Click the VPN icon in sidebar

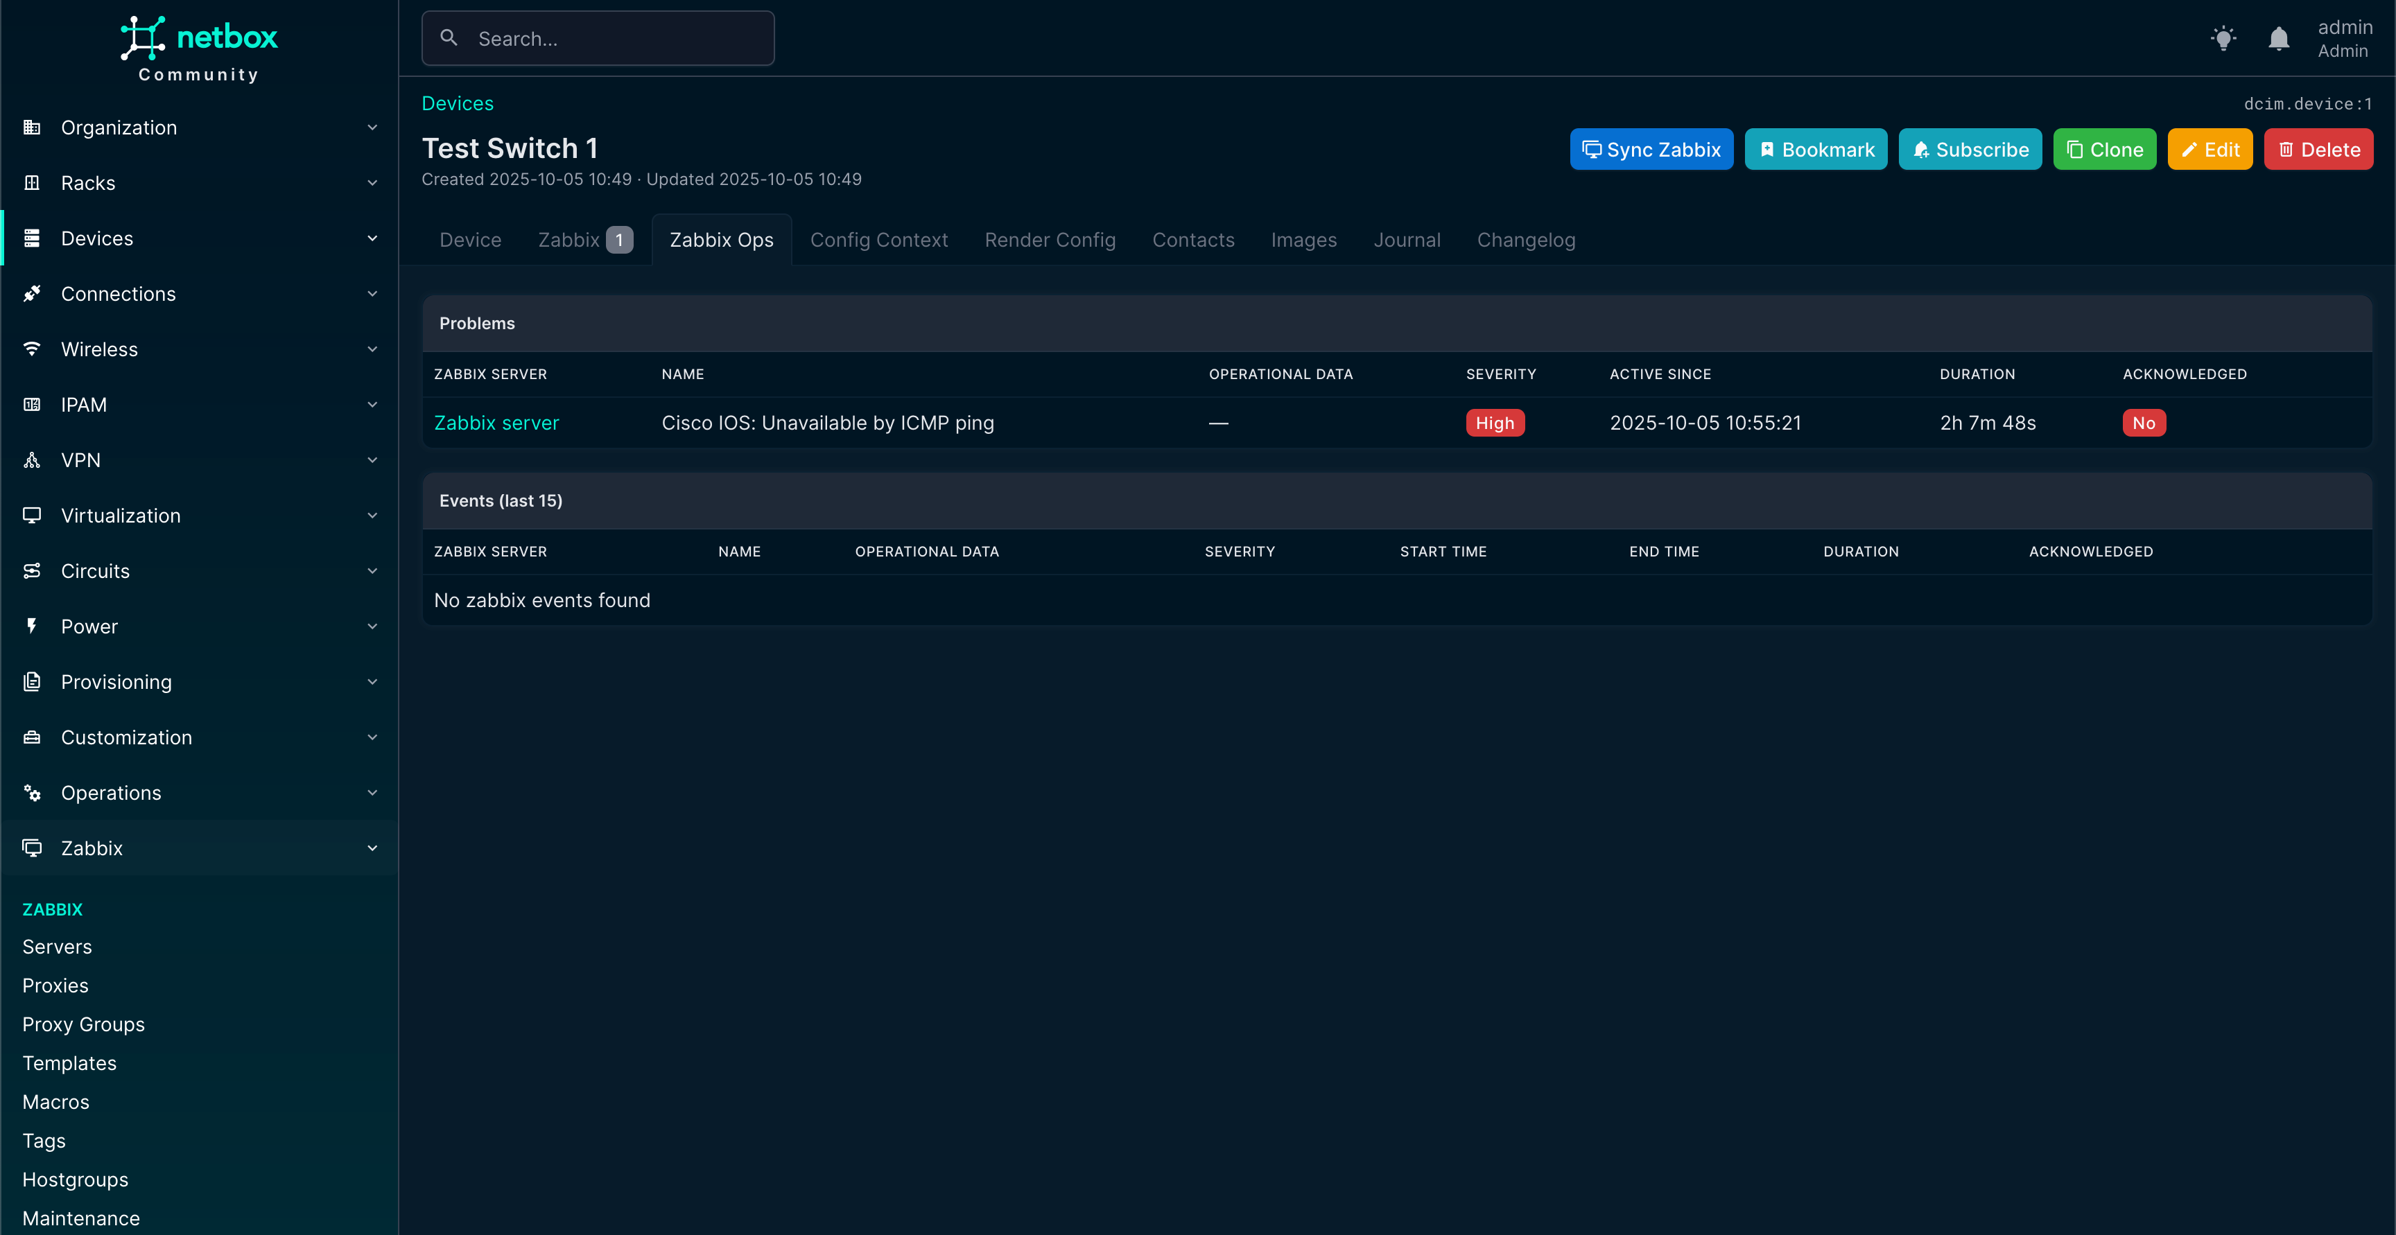pos(33,460)
